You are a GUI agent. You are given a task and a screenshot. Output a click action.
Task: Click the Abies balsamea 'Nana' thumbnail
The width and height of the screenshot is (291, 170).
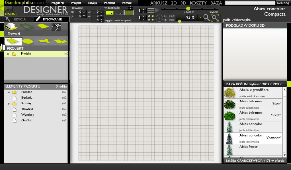tap(229, 104)
